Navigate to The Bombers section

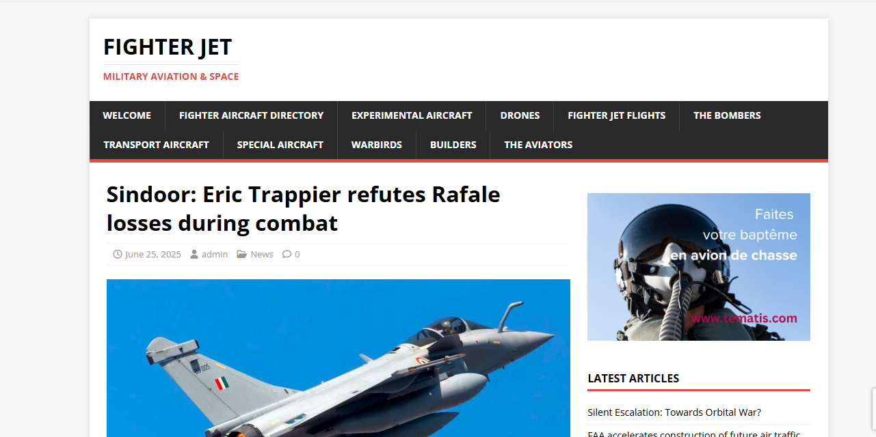click(727, 115)
